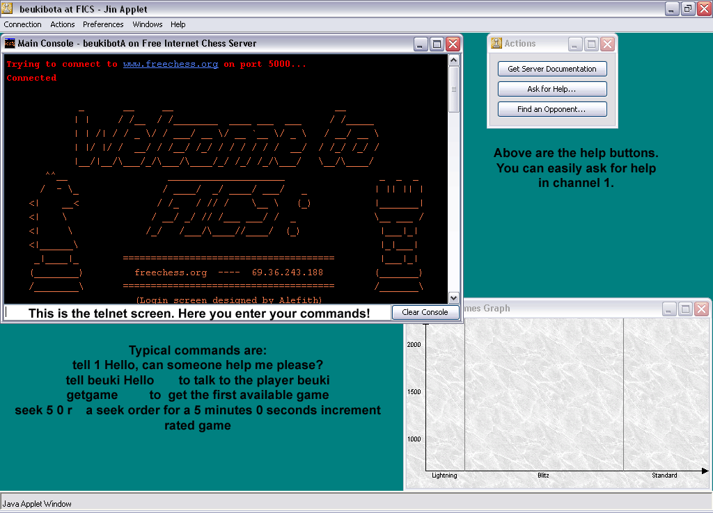Close the Actions window
Screen dimensions: 713x513
pos(607,44)
